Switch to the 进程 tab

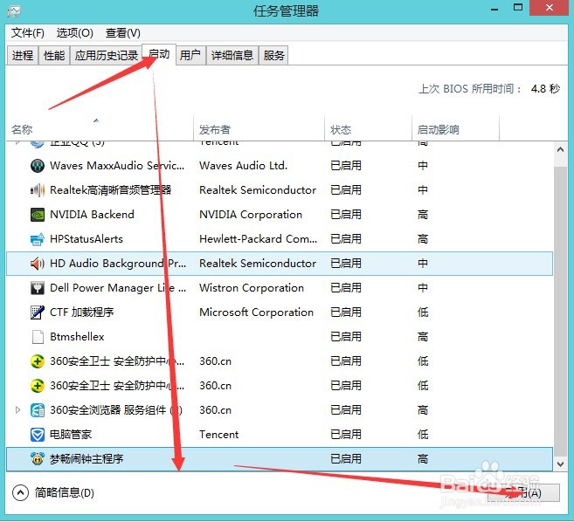23,55
